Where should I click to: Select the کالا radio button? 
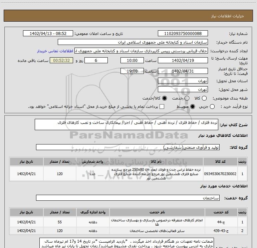[204, 98]
